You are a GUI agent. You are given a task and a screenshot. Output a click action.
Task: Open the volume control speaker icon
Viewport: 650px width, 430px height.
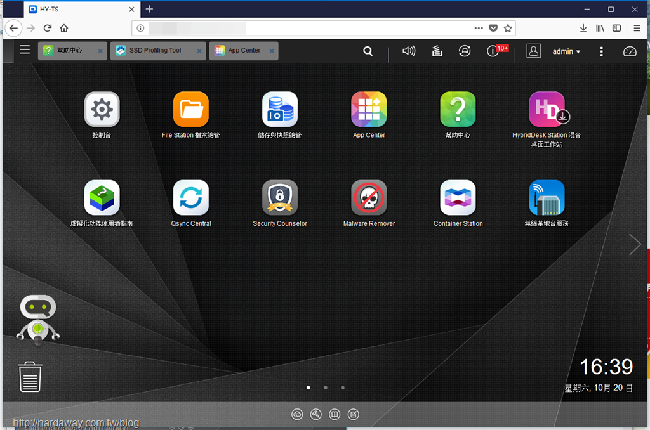click(409, 51)
